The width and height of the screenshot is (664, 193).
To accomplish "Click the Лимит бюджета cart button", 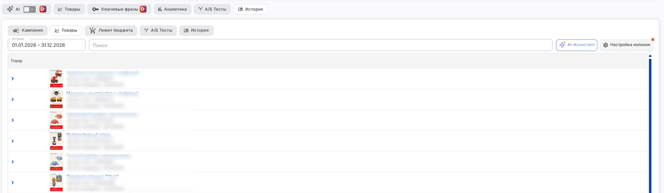I will click(x=111, y=31).
